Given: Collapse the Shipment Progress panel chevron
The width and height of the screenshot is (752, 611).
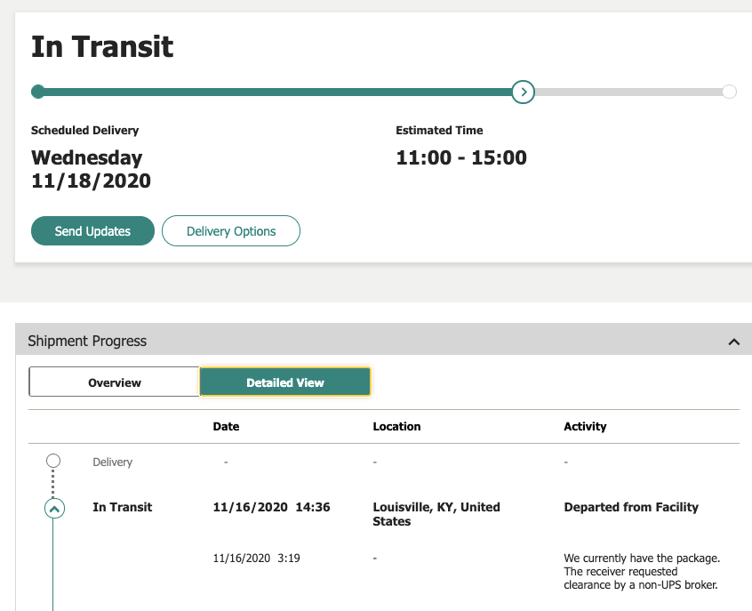Looking at the screenshot, I should point(733,342).
